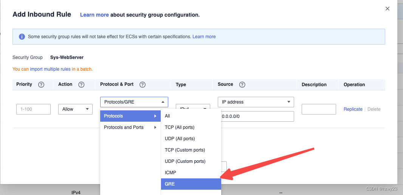403x195 pixels.
Task: Click the import multiple rules link
Action: [50, 69]
